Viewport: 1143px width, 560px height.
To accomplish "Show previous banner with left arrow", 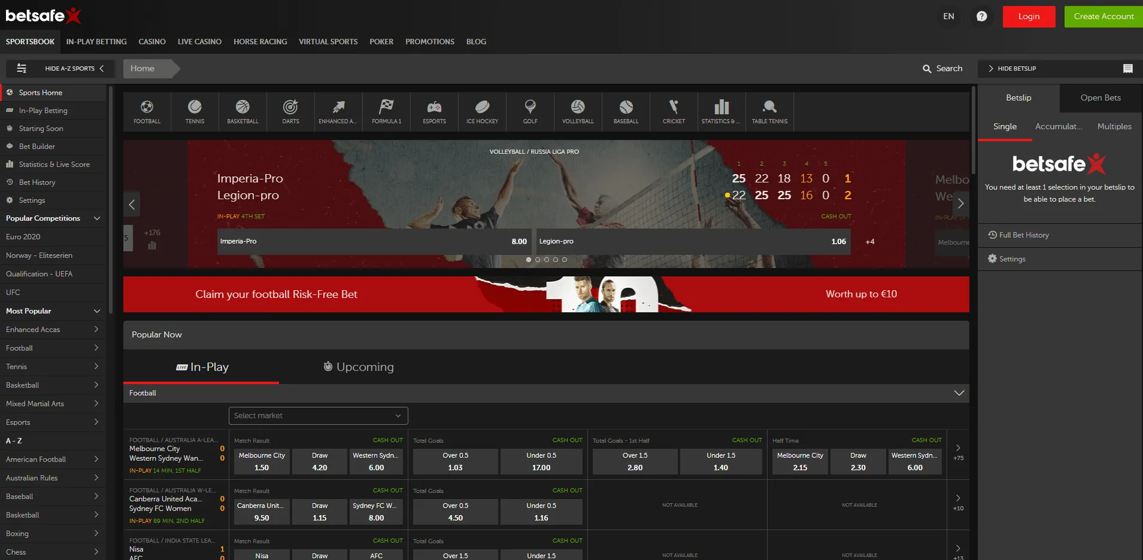I will point(132,204).
